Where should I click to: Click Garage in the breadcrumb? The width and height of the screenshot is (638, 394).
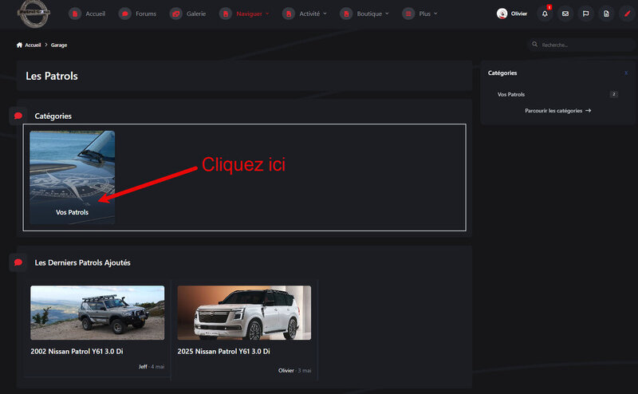[59, 45]
